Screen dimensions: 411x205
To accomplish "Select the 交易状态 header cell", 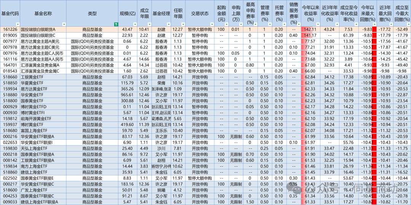I will [x=199, y=13].
